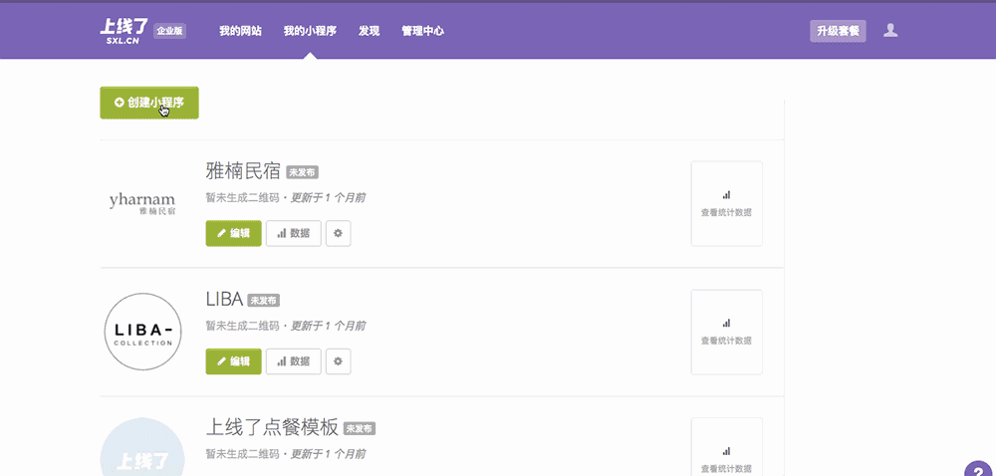The height and width of the screenshot is (476, 996).
Task: Open settings gear for LIBA
Action: 338,361
